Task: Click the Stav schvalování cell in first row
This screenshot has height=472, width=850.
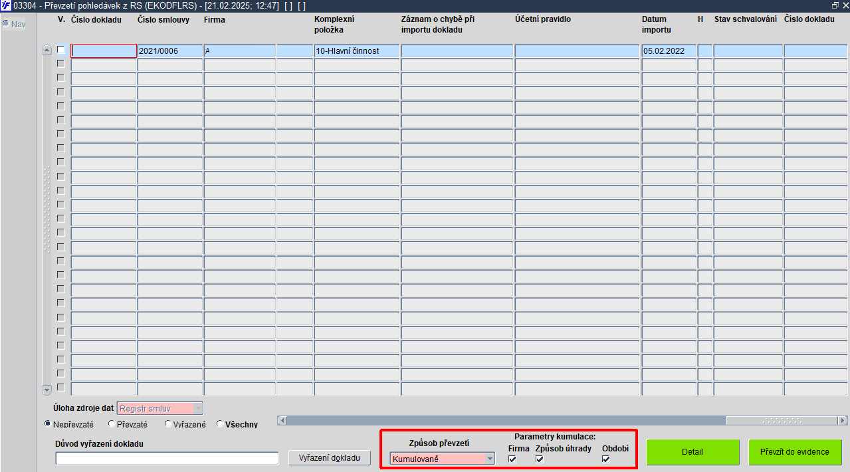Action: [x=748, y=51]
